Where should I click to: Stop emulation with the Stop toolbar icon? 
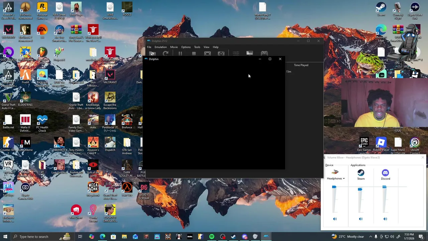tap(194, 54)
